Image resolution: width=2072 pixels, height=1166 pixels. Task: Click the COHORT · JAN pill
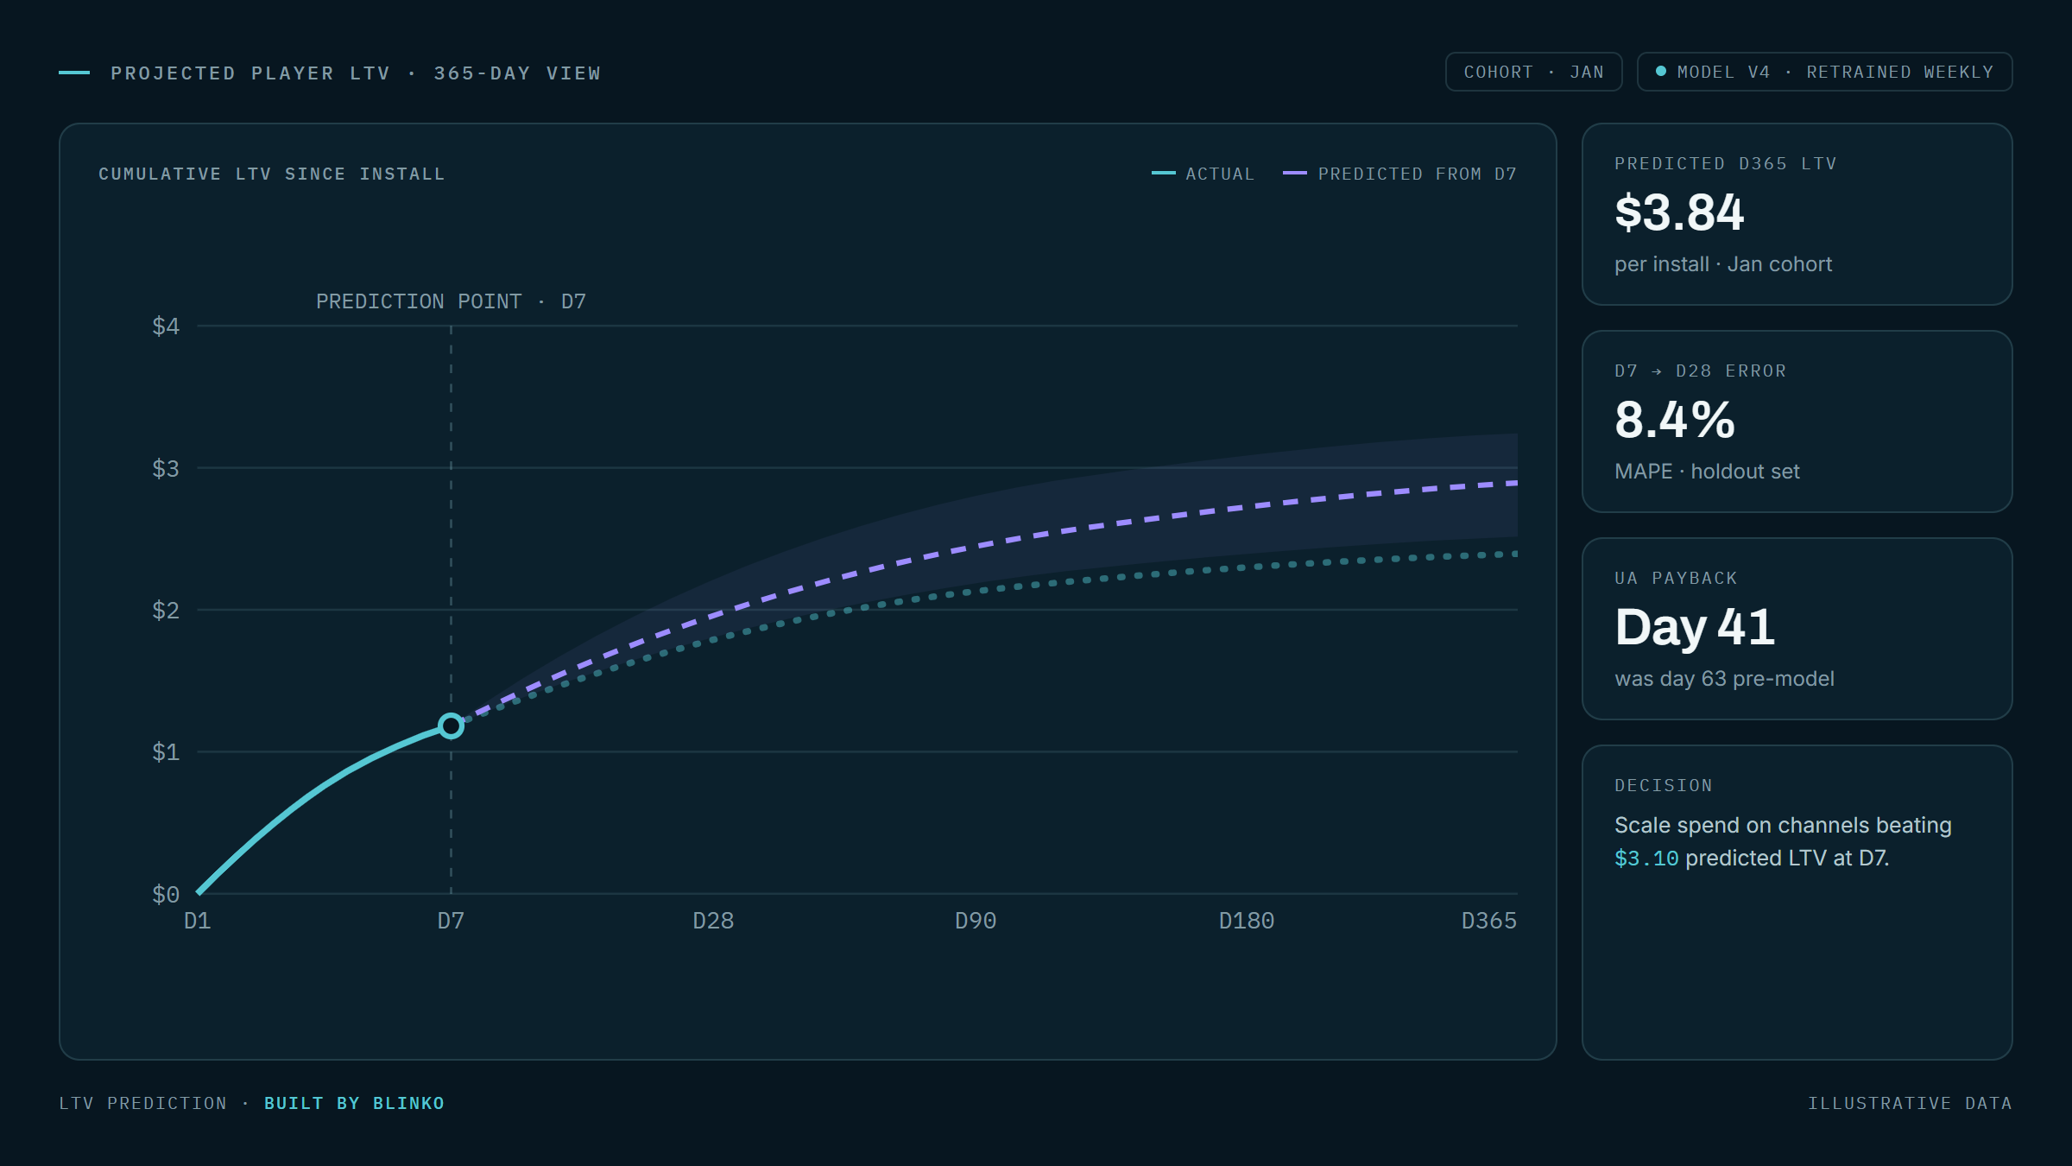coord(1533,72)
